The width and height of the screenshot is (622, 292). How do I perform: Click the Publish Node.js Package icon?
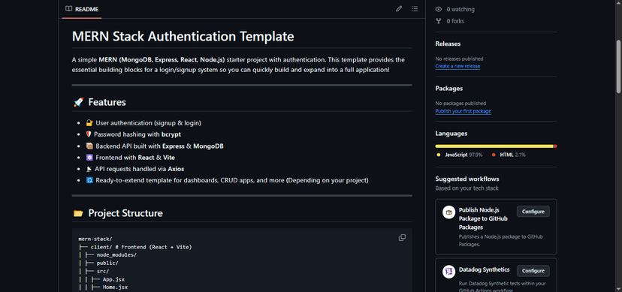tap(448, 212)
